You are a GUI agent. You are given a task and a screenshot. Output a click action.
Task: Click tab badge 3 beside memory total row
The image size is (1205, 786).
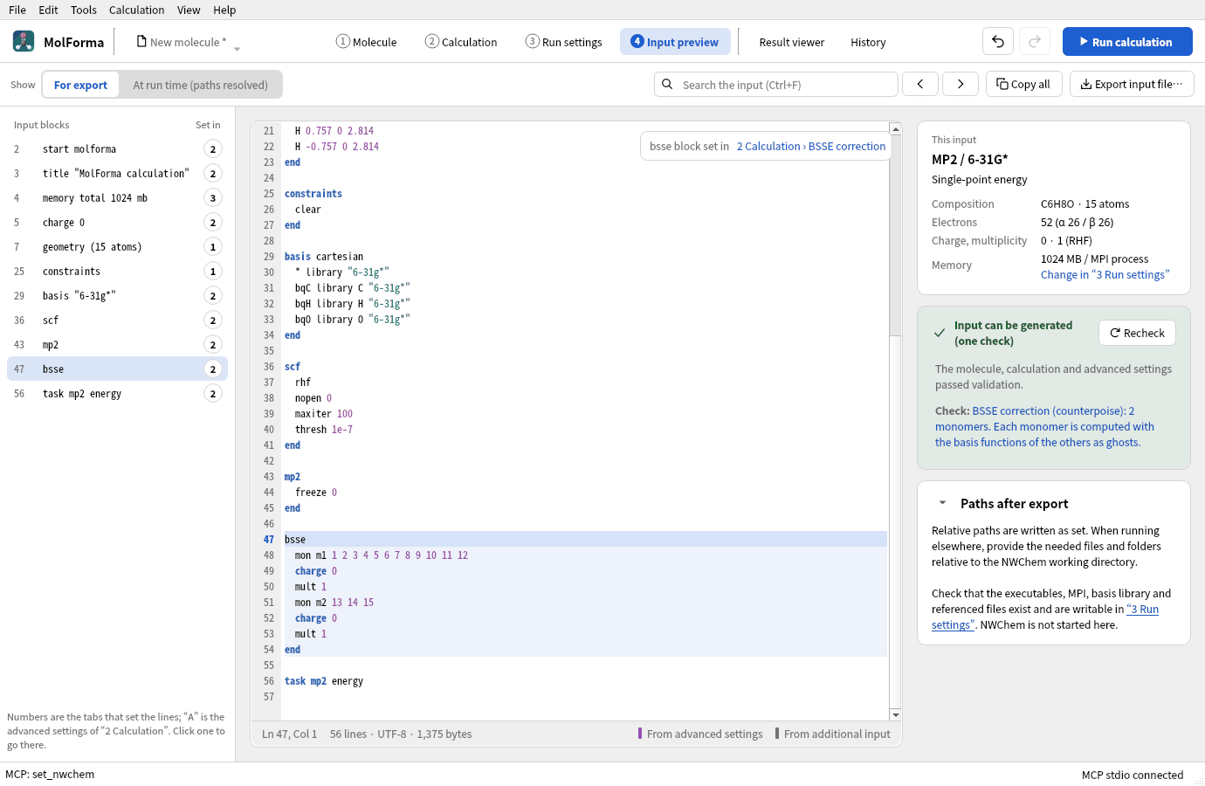(213, 198)
